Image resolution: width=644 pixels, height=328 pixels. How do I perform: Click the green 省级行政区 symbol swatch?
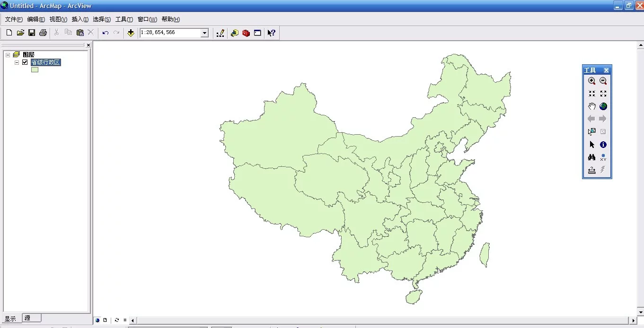tap(35, 70)
